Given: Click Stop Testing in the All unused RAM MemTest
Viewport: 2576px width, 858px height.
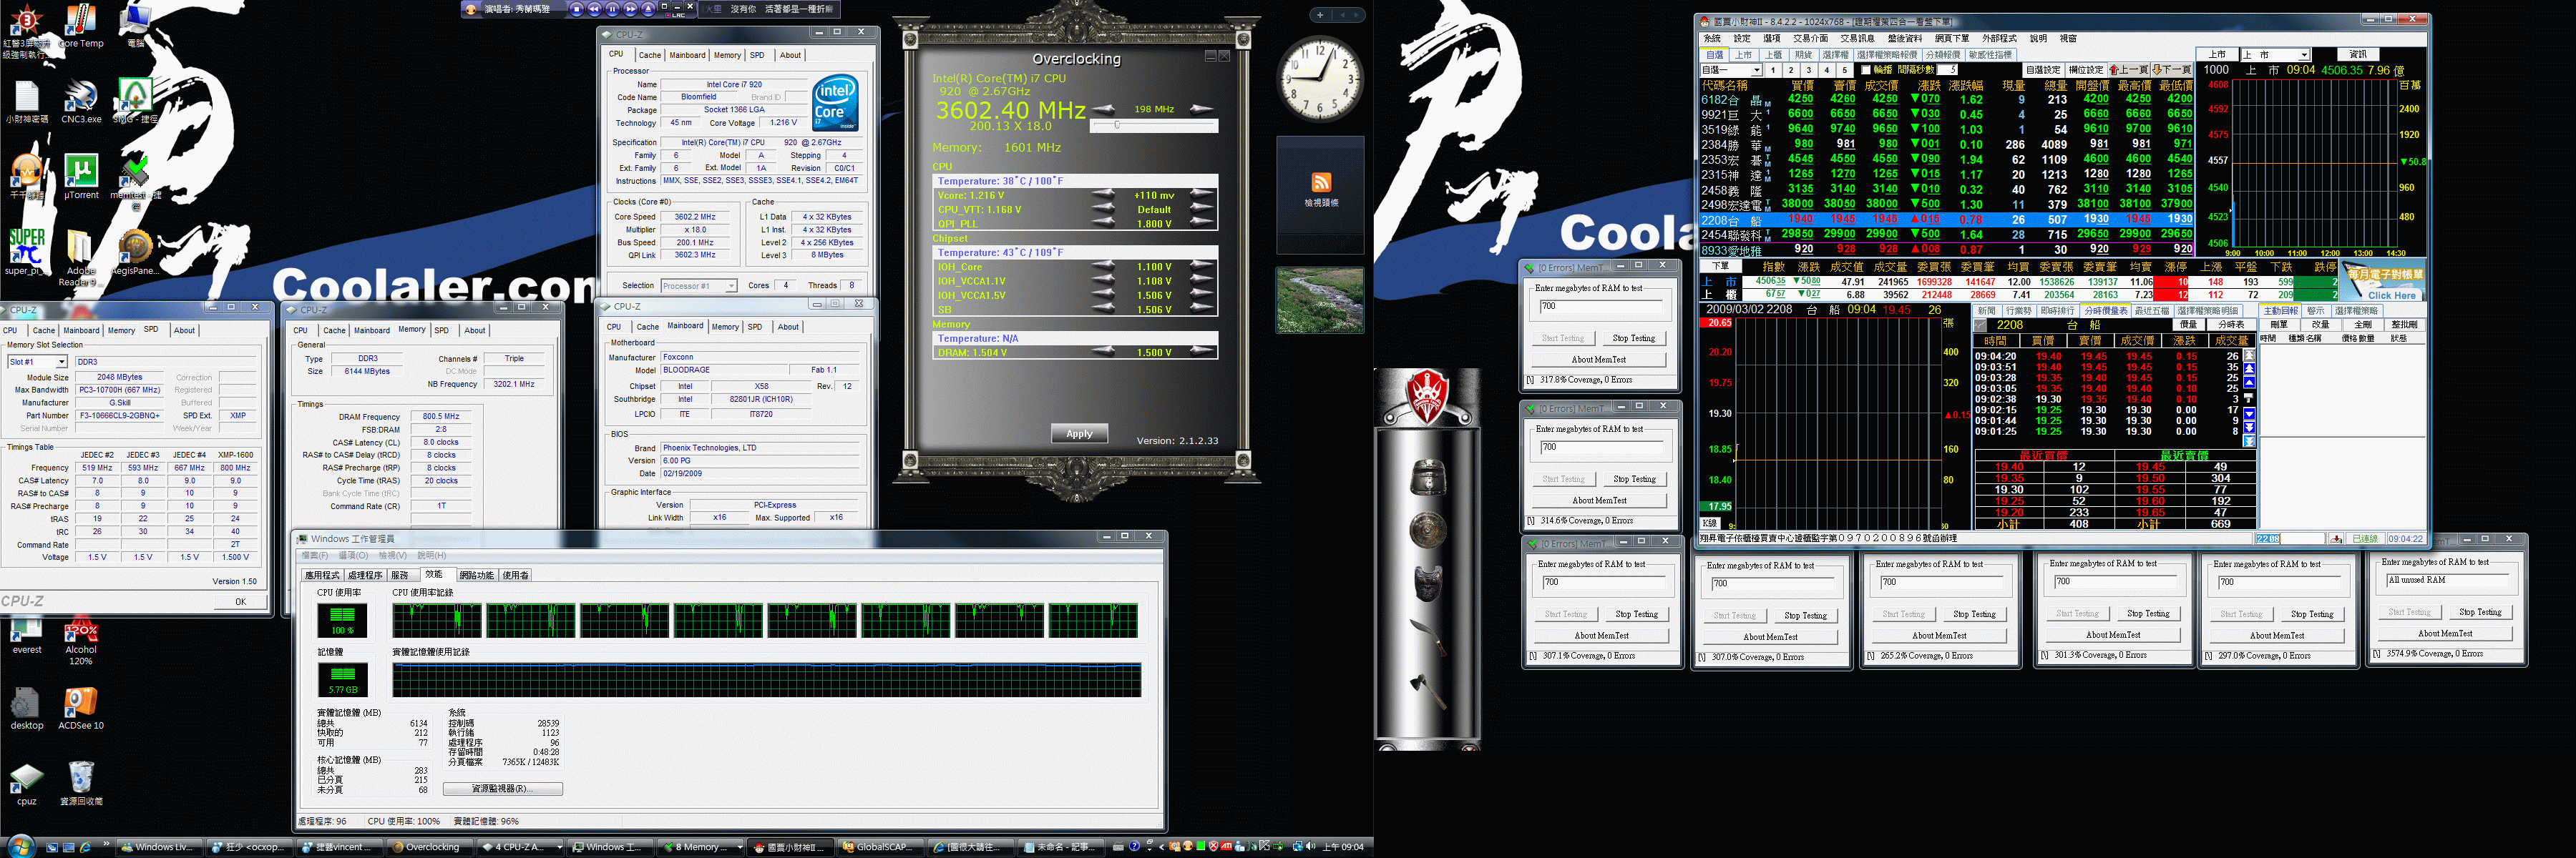Looking at the screenshot, I should click(x=2480, y=612).
